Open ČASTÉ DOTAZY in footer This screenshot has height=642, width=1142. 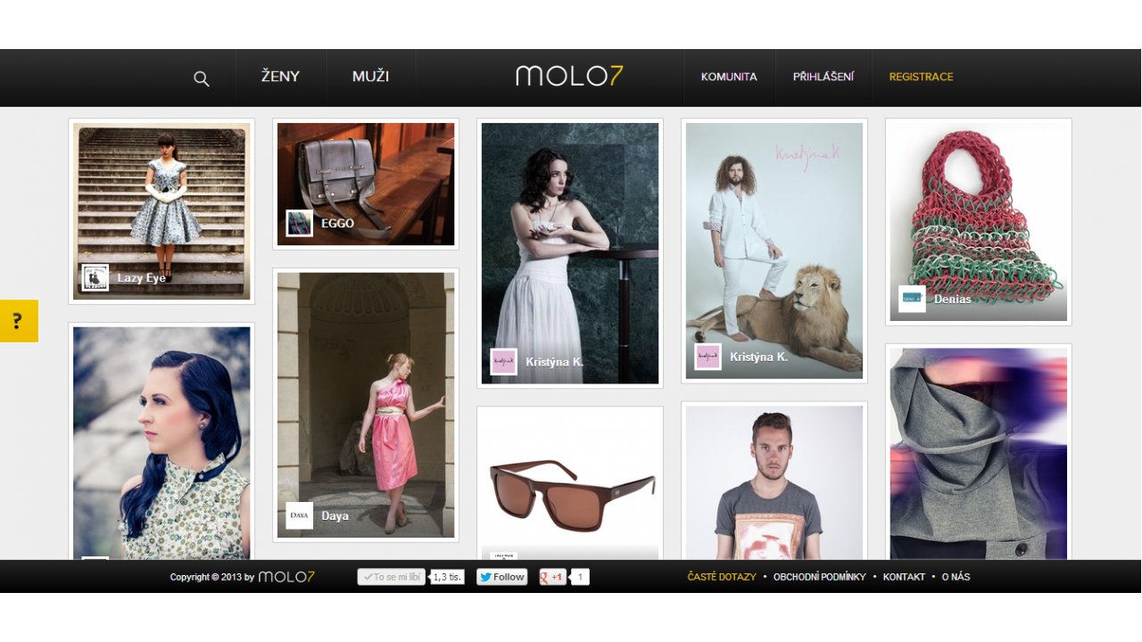pyautogui.click(x=722, y=577)
